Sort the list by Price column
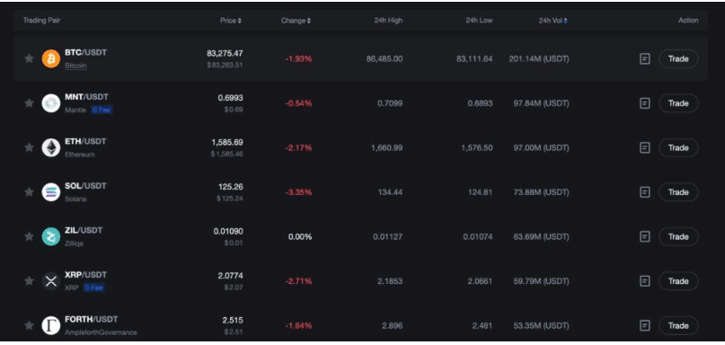Viewport: 725px width, 345px height. point(231,21)
